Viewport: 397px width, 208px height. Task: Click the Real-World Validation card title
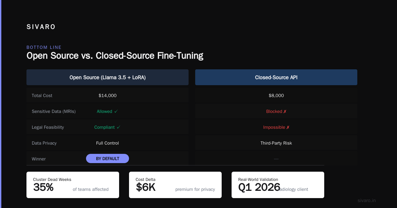[258, 180]
